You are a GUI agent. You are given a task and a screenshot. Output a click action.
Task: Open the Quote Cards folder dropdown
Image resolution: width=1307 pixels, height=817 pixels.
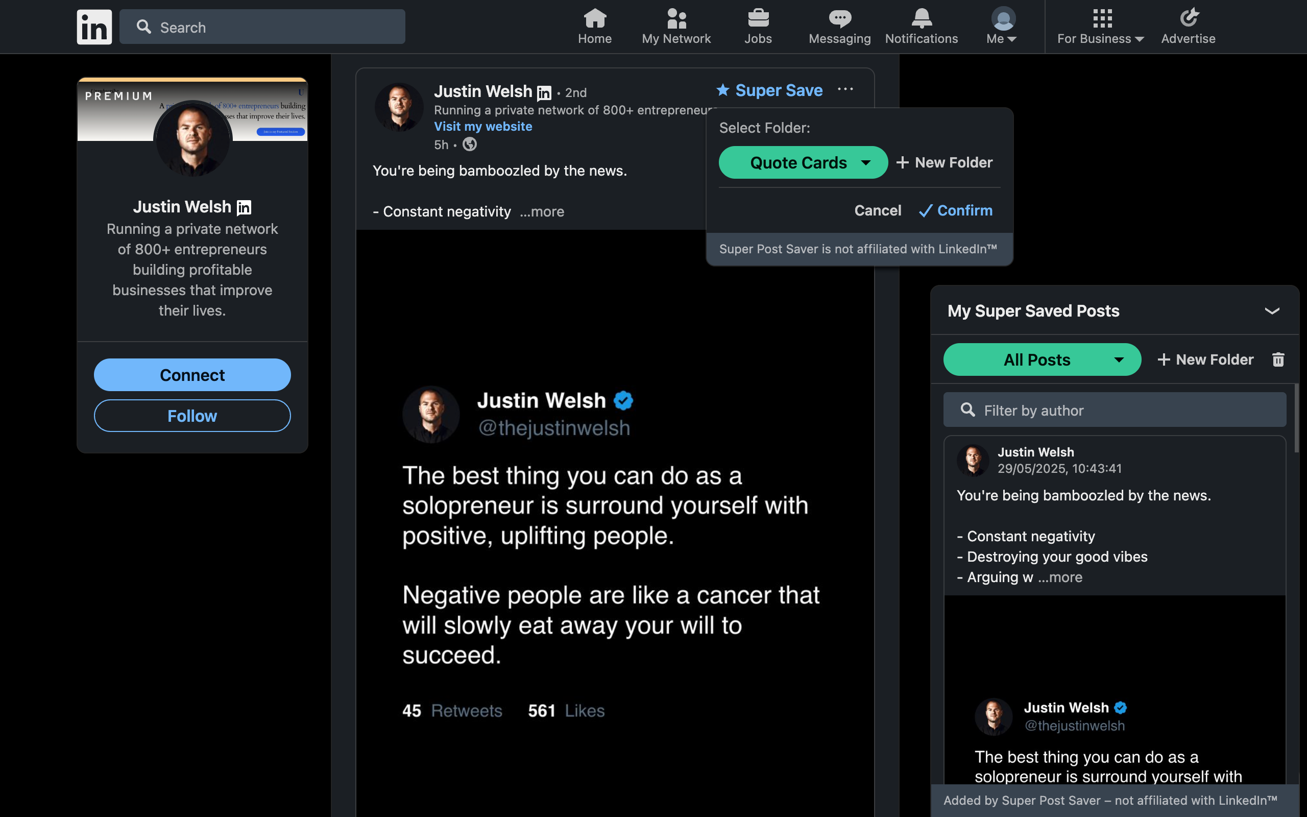[803, 162]
